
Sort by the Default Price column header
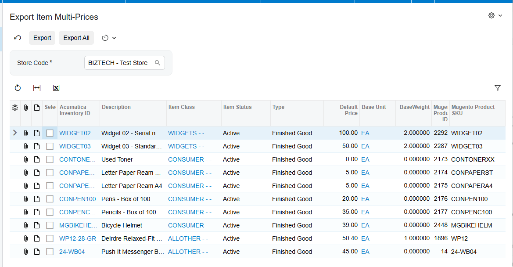(x=341, y=113)
